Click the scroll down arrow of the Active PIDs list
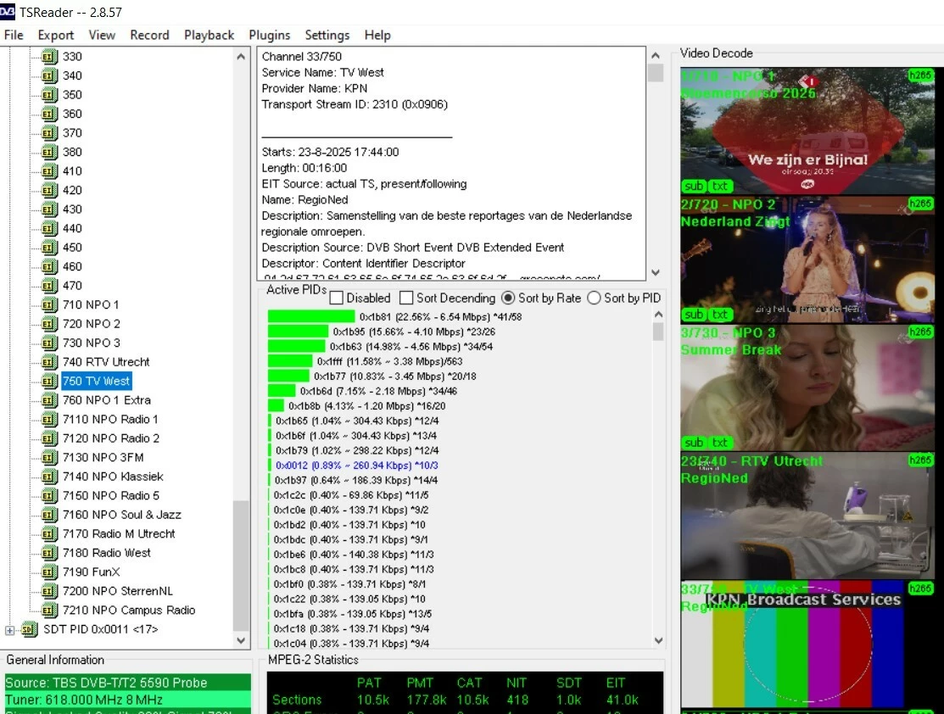This screenshot has width=944, height=714. [658, 640]
